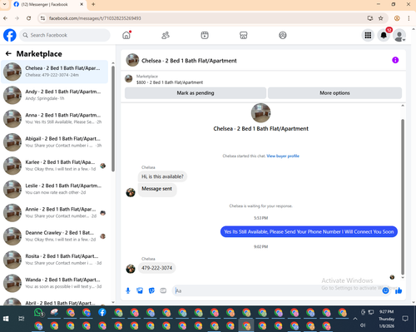The image size is (416, 332).
Task: Open the Marketplace icon in top navigation
Action: click(244, 35)
